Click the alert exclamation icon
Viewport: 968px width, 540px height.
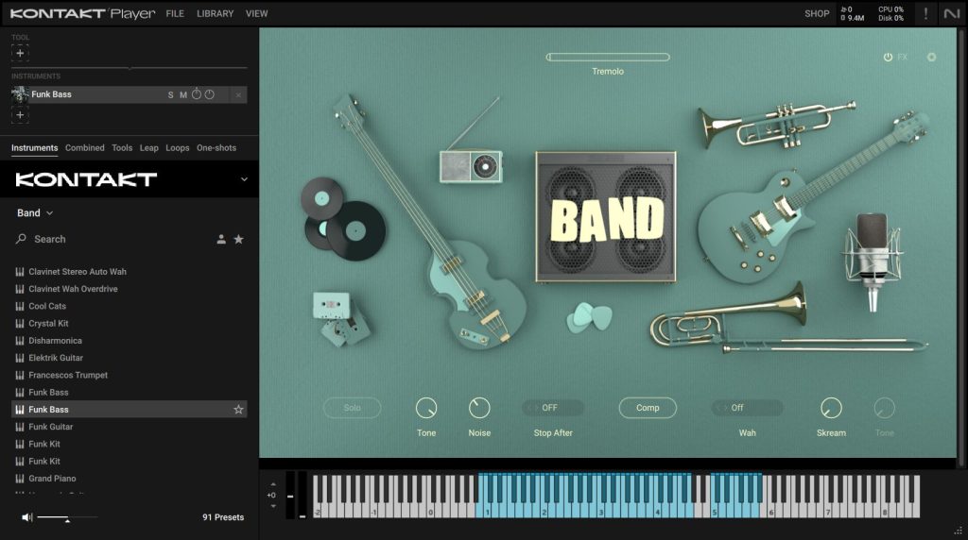pyautogui.click(x=925, y=13)
